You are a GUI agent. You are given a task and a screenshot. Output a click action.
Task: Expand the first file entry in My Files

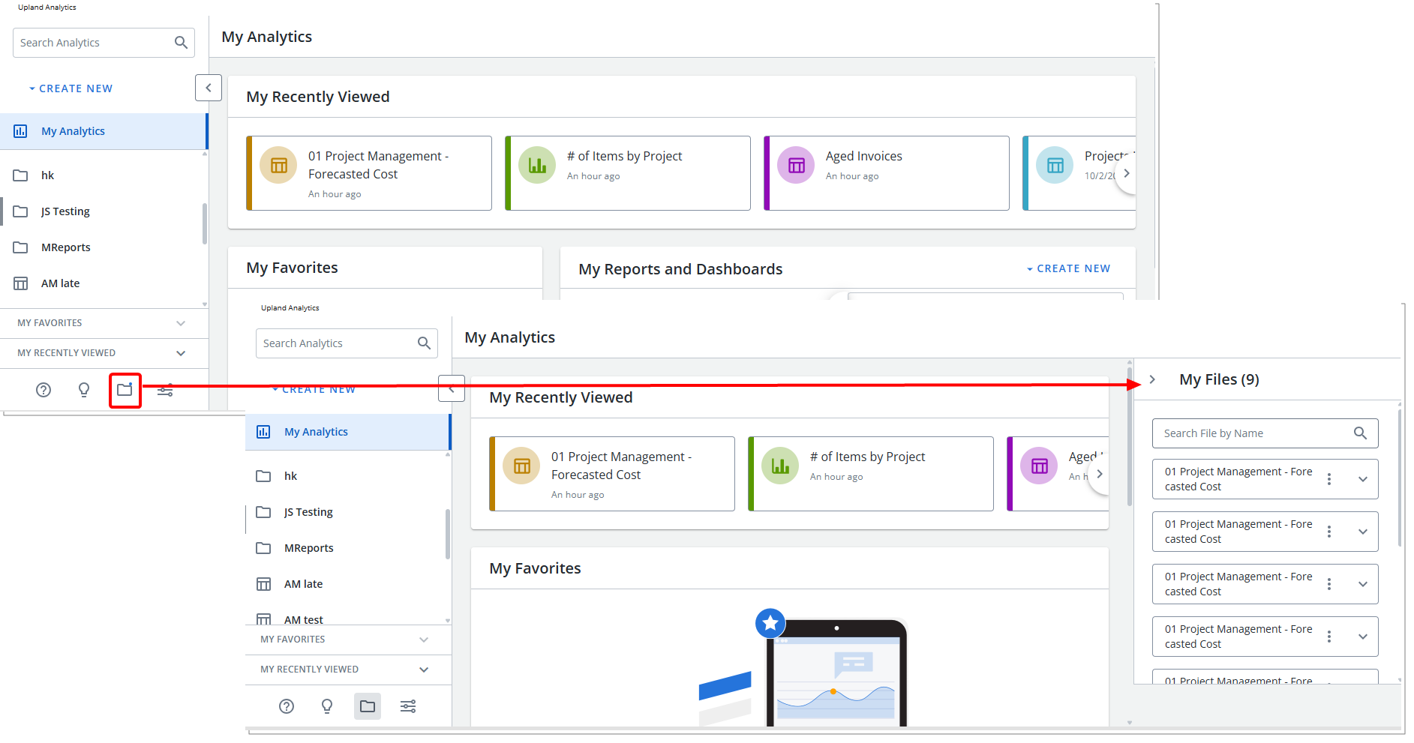(1363, 479)
